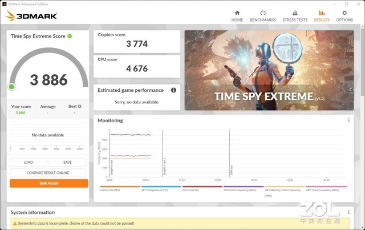Click the LOAD button
The image size is (365, 230).
click(28, 162)
